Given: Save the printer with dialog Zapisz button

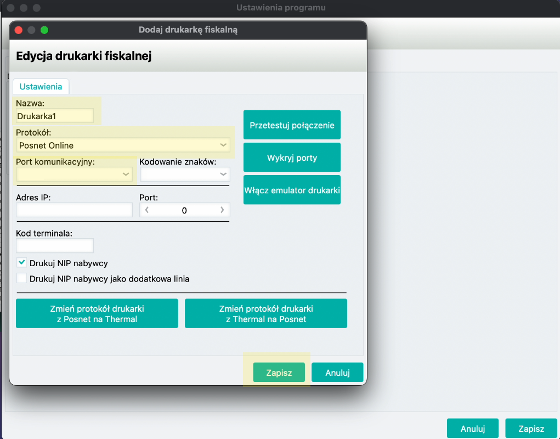Looking at the screenshot, I should tap(279, 373).
